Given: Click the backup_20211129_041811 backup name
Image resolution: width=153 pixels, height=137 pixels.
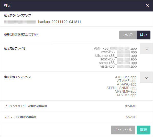Looking at the screenshot, I should pyautogui.click(x=42, y=22).
